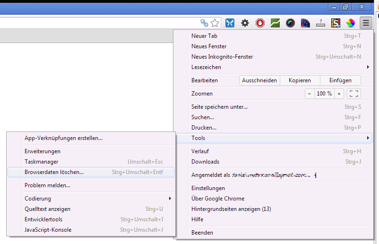
Task: Click the Ausschneiden button
Action: pos(259,80)
